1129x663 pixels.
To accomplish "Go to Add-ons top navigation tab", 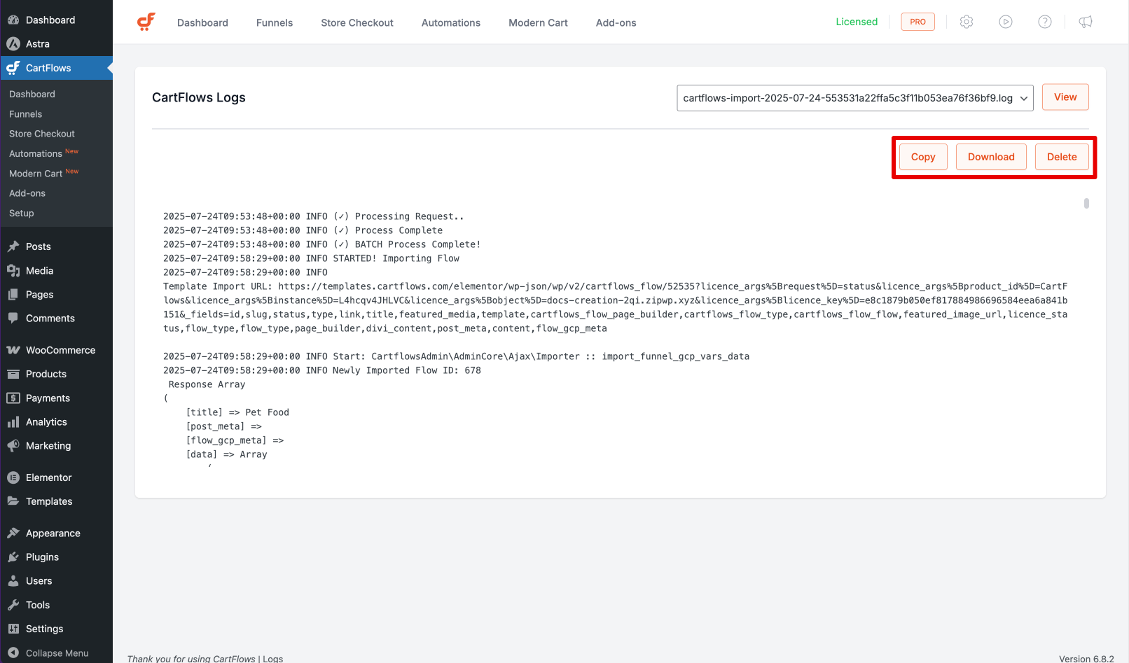I will point(616,22).
